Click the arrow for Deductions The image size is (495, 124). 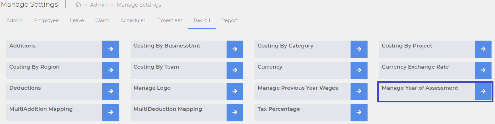pyautogui.click(x=111, y=91)
